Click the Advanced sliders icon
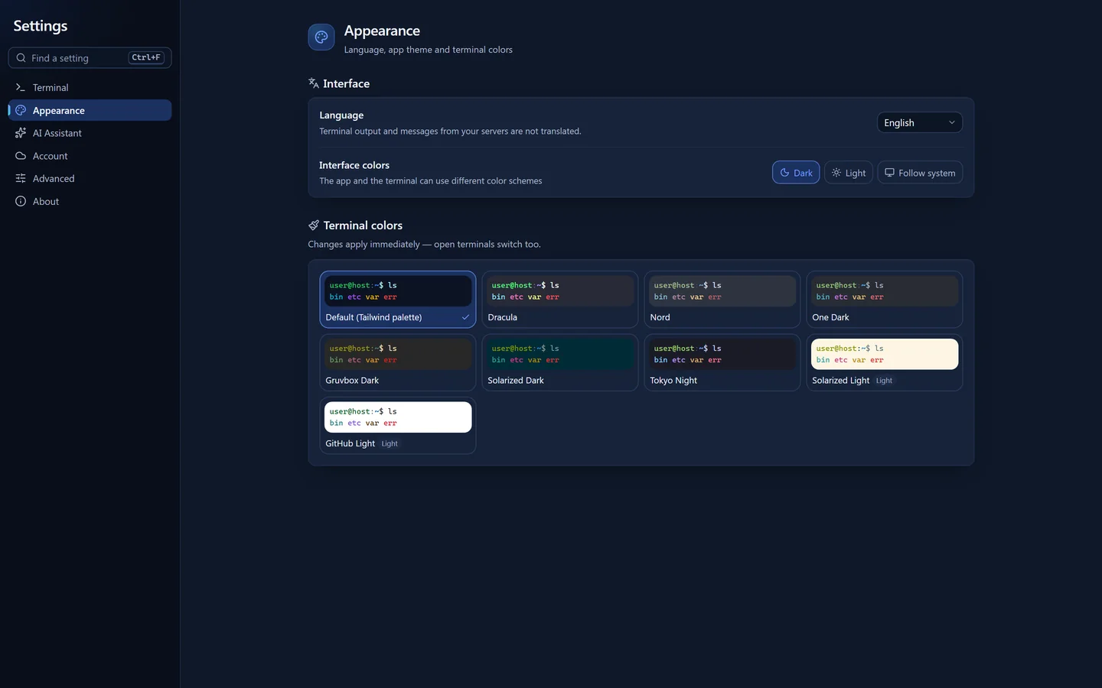This screenshot has height=688, width=1102. pos(21,179)
